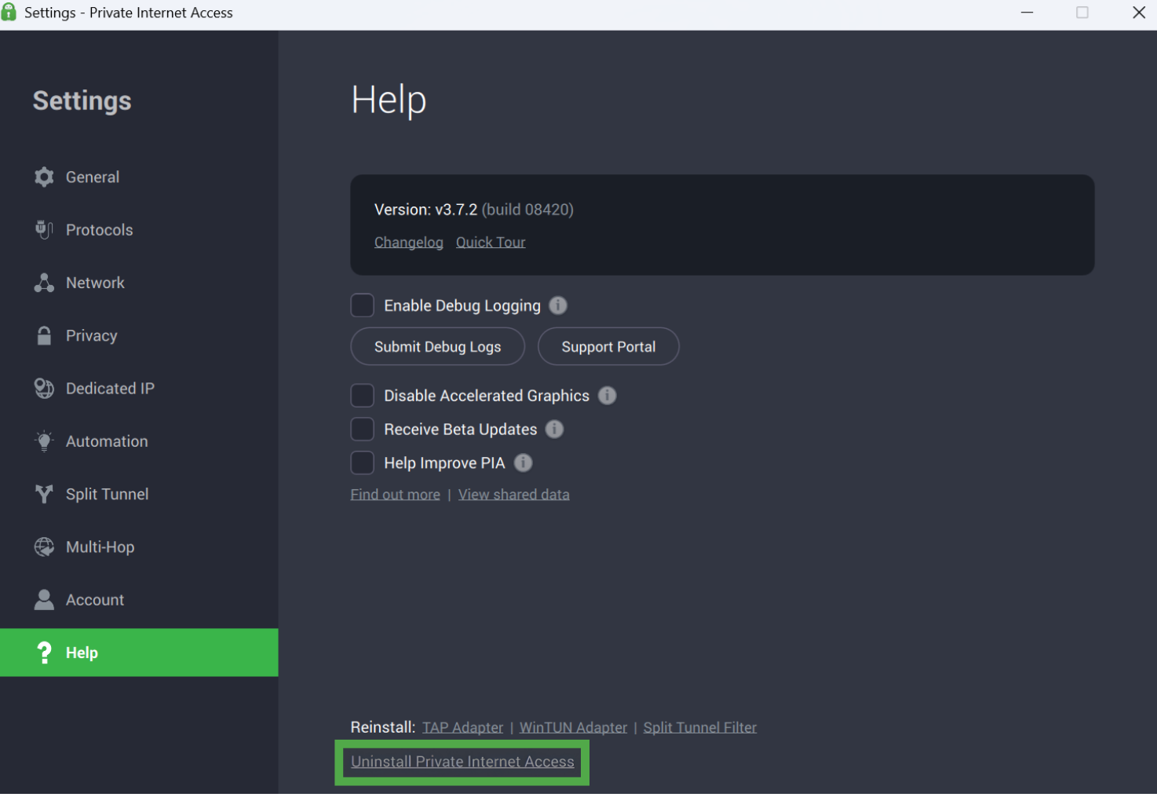Click the Network nodes icon
This screenshot has width=1157, height=797.
[44, 283]
